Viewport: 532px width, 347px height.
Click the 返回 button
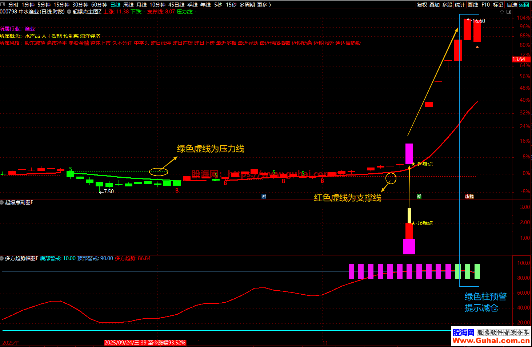[x=524, y=5]
